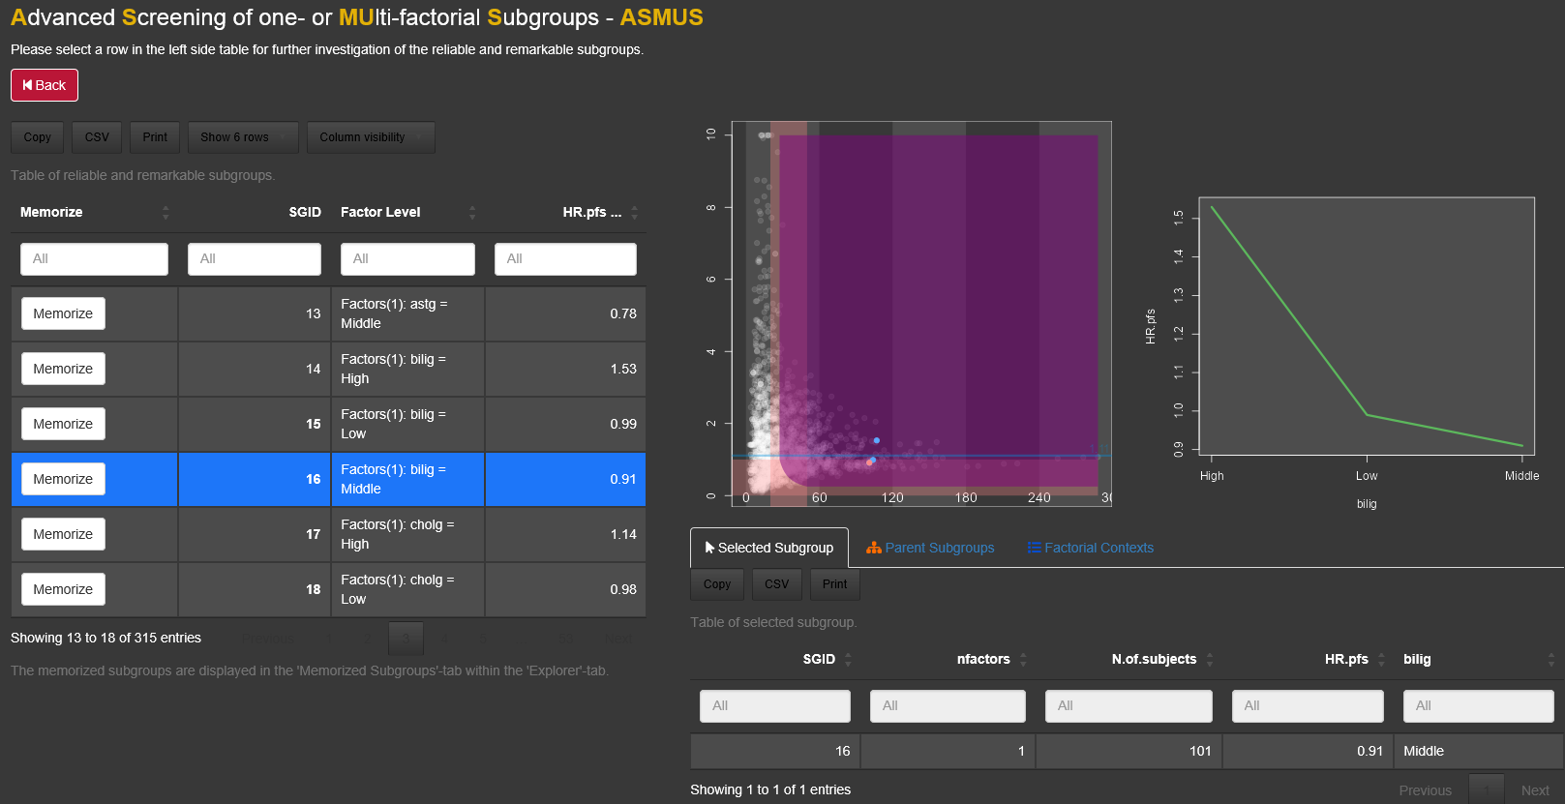Screen dimensions: 1565x804
Task: Switch to the Parent Subgroups tab
Action: click(x=930, y=548)
